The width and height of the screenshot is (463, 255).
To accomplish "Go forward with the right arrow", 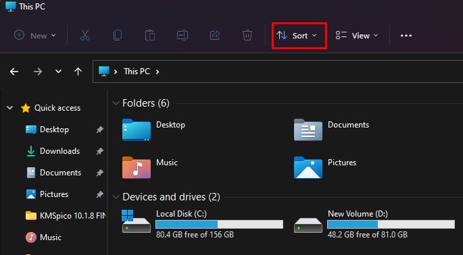I will [x=38, y=72].
